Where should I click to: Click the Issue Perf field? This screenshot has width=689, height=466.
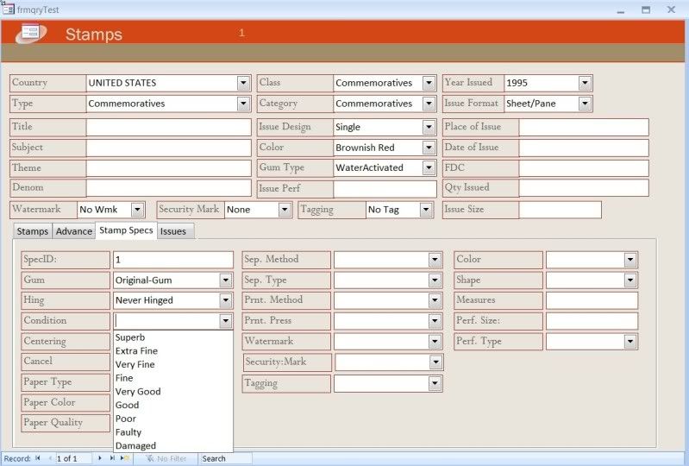point(385,189)
